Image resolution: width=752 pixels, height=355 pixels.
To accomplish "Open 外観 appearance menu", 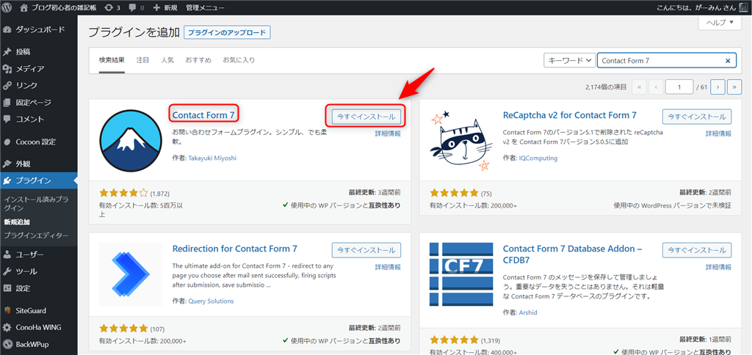I will coord(38,164).
